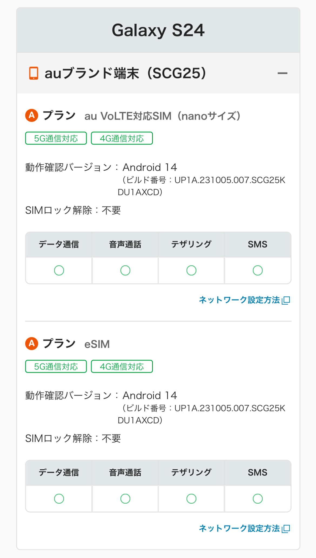Click 5G通信対応 tag under au VoLTE対応SIM
316x558 pixels.
56,138
